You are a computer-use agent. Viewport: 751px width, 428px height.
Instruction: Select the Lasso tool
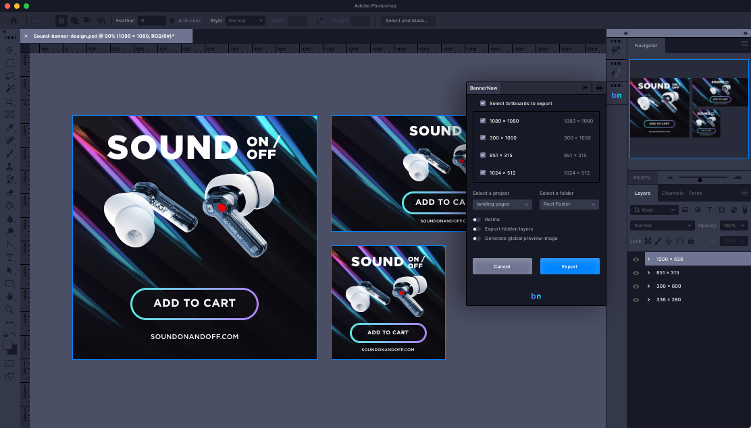tap(9, 75)
